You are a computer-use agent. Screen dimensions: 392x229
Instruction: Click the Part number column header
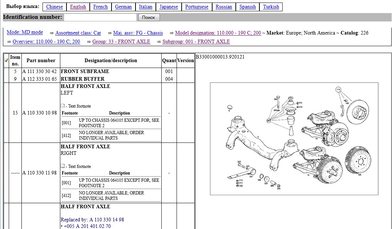pos(41,60)
